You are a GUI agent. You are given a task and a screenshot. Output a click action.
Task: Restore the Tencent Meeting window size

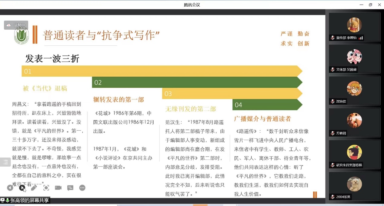370,5
